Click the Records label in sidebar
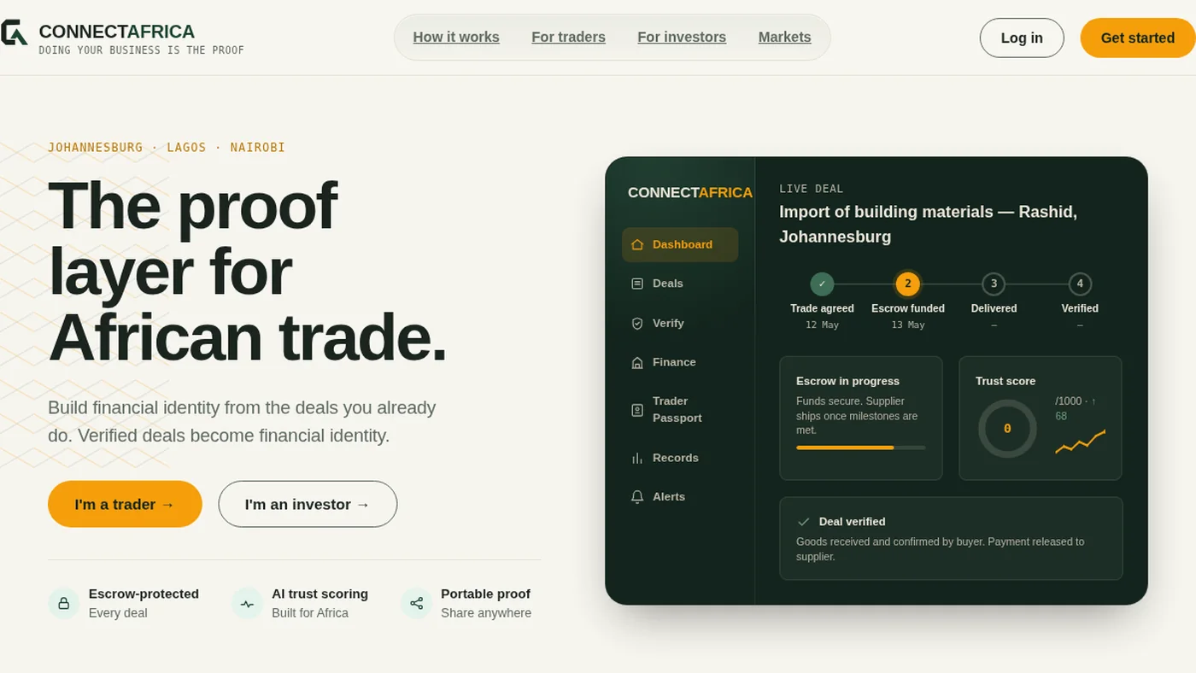 [x=676, y=459]
